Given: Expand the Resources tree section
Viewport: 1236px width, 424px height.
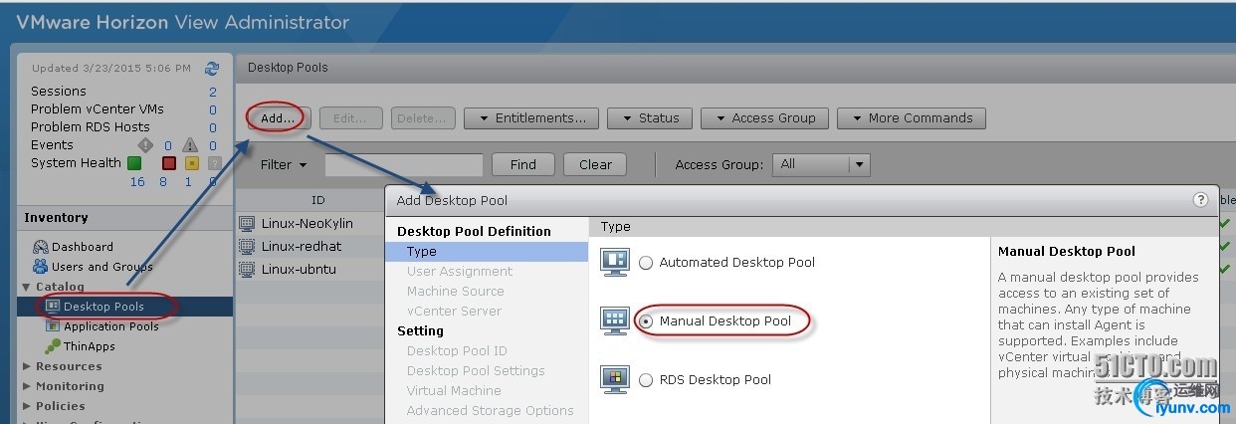Looking at the screenshot, I should tap(27, 366).
